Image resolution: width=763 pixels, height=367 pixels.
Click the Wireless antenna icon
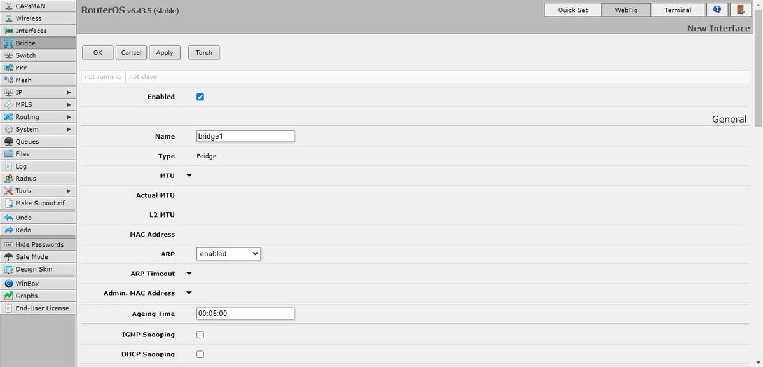click(9, 18)
